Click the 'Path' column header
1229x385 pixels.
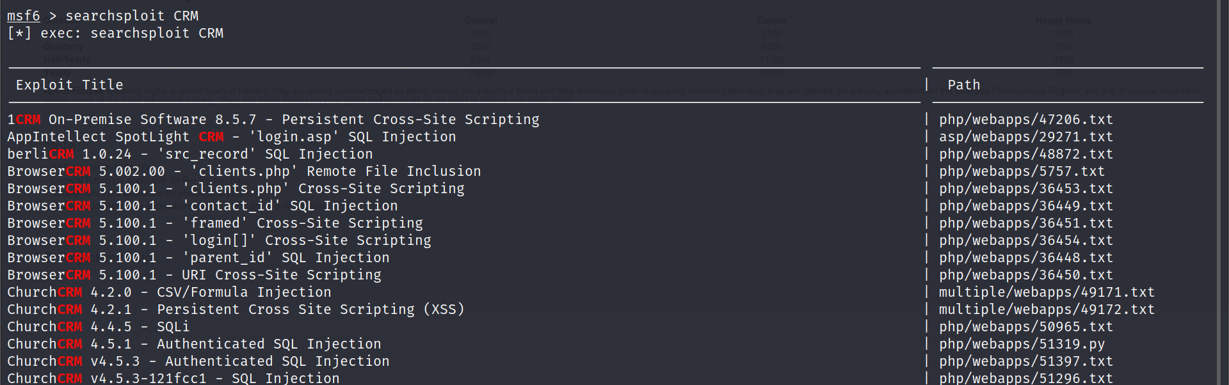coord(964,85)
